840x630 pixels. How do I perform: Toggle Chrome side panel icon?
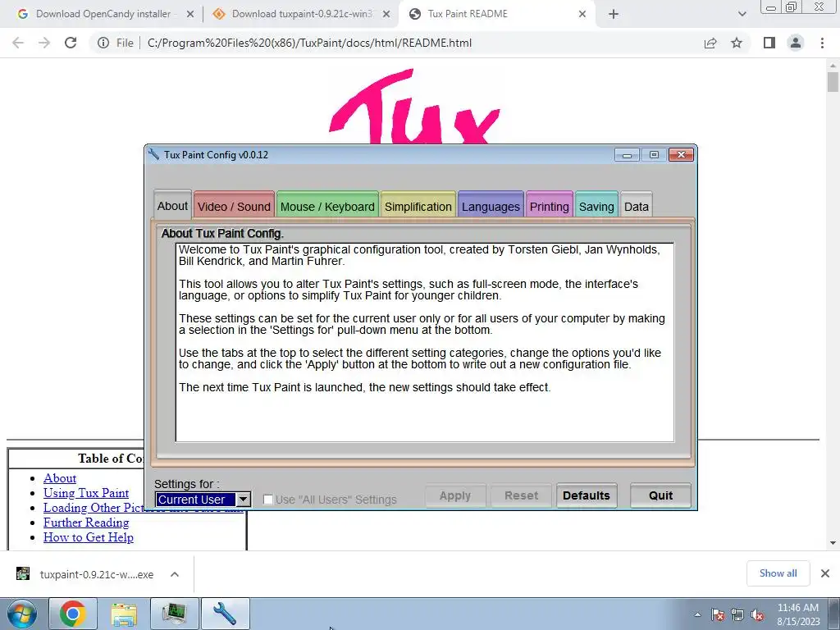pyautogui.click(x=769, y=43)
